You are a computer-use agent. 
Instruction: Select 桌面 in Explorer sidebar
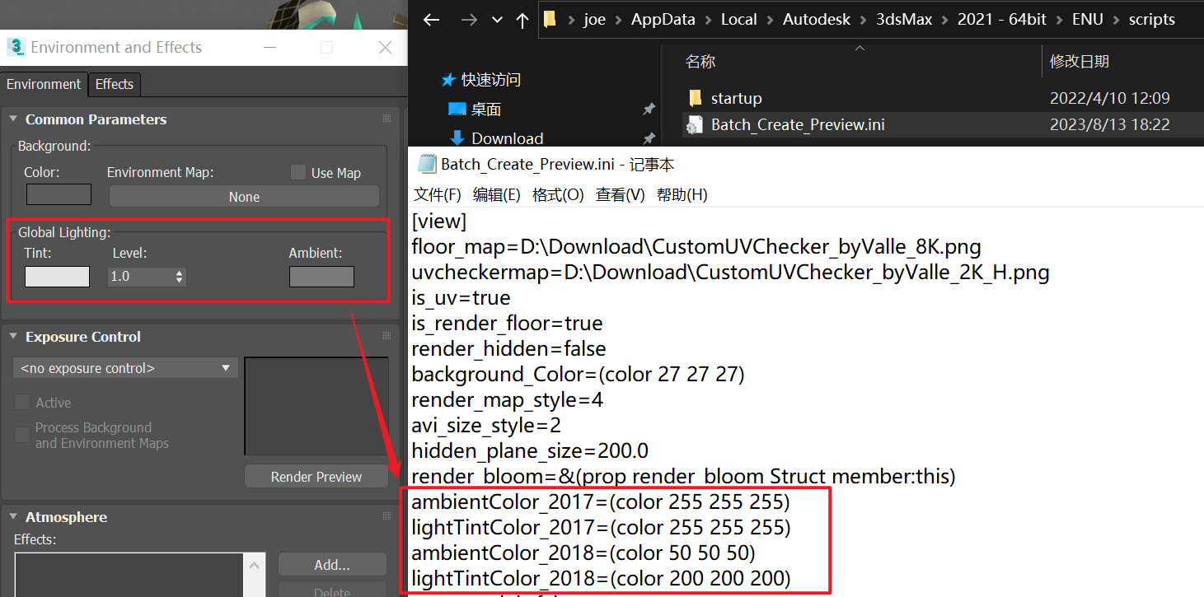click(x=486, y=109)
